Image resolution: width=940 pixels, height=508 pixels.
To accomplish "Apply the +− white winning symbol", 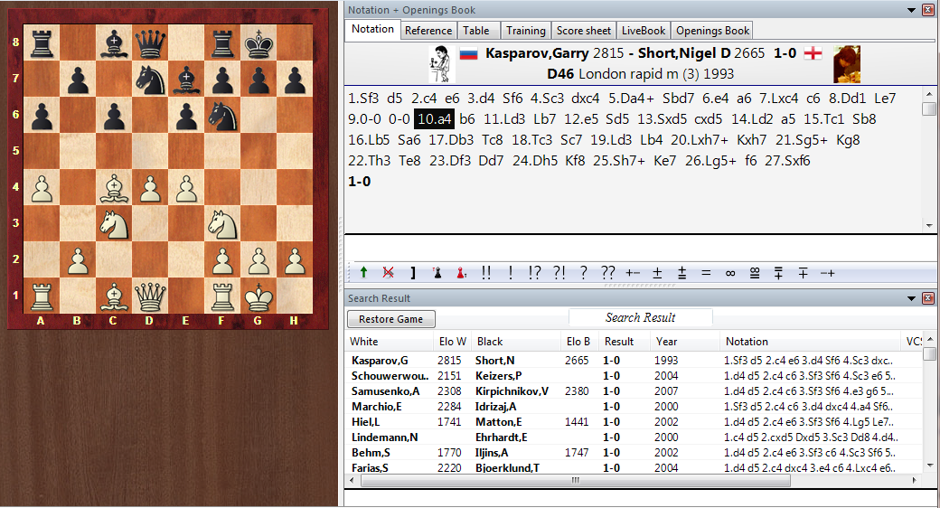I will (x=633, y=273).
